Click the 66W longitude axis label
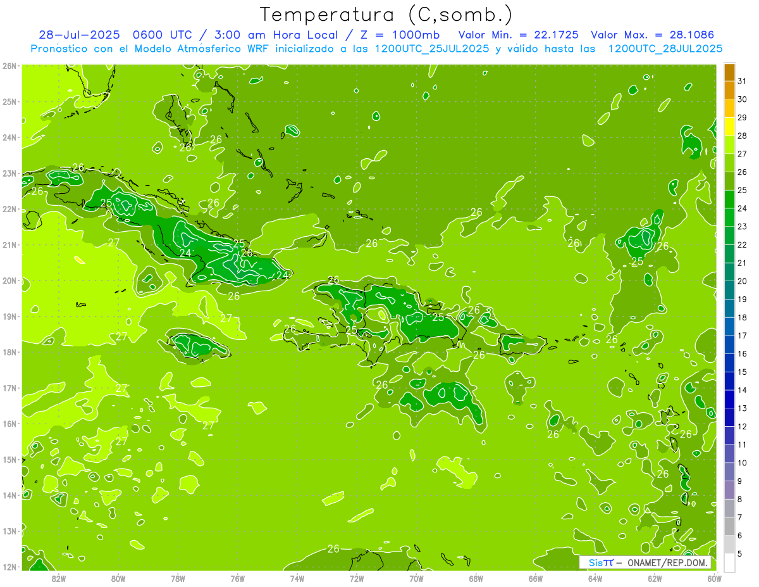The height and width of the screenshot is (587, 759). pyautogui.click(x=536, y=578)
